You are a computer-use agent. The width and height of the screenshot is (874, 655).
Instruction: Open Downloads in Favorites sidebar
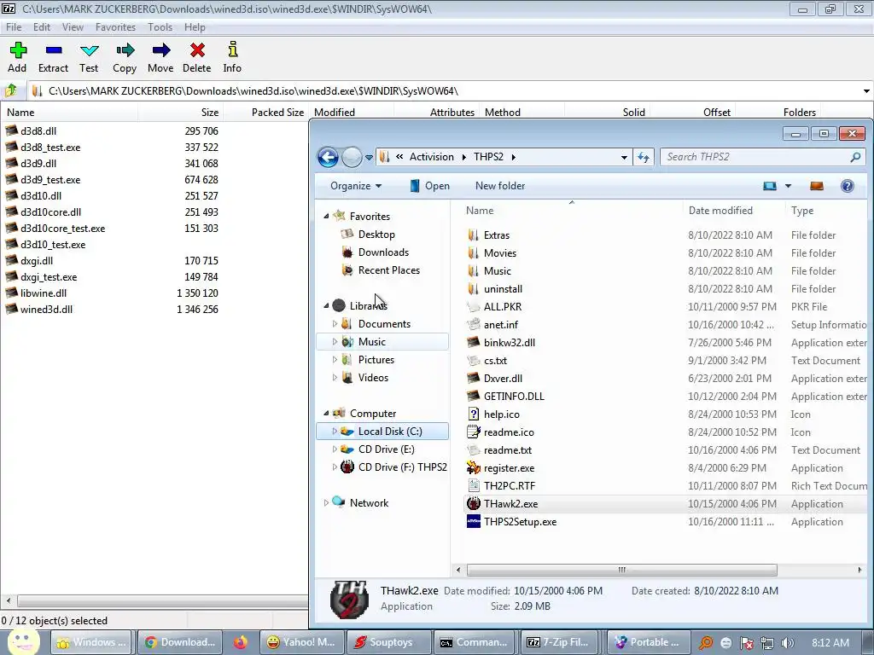pos(383,252)
